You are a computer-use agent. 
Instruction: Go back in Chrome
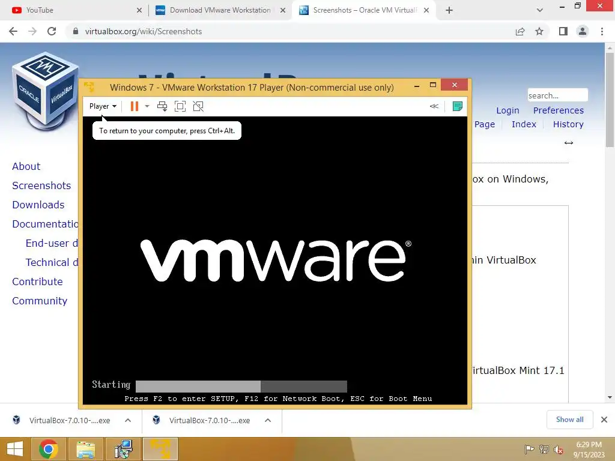[13, 31]
